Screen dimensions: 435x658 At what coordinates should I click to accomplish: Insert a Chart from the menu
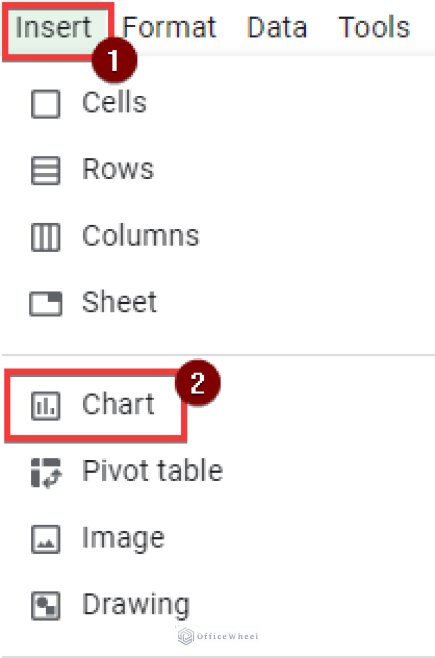[x=117, y=405]
